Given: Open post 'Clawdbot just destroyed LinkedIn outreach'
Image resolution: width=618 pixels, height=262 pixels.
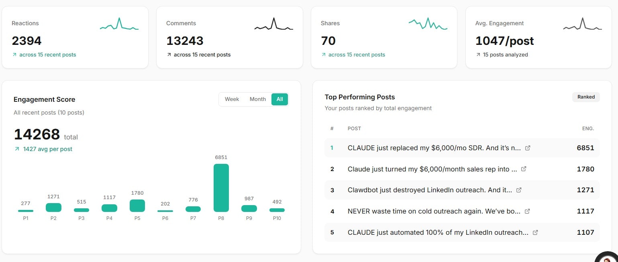Looking at the screenshot, I should point(430,190).
